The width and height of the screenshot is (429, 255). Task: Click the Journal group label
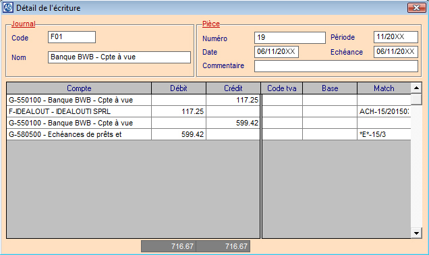click(23, 24)
